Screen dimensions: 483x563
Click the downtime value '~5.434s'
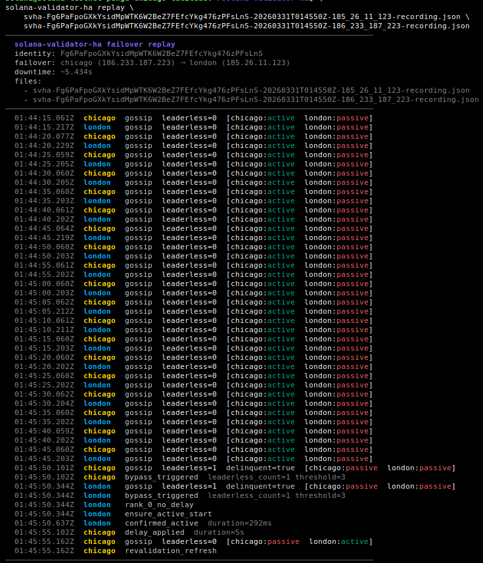(76, 72)
